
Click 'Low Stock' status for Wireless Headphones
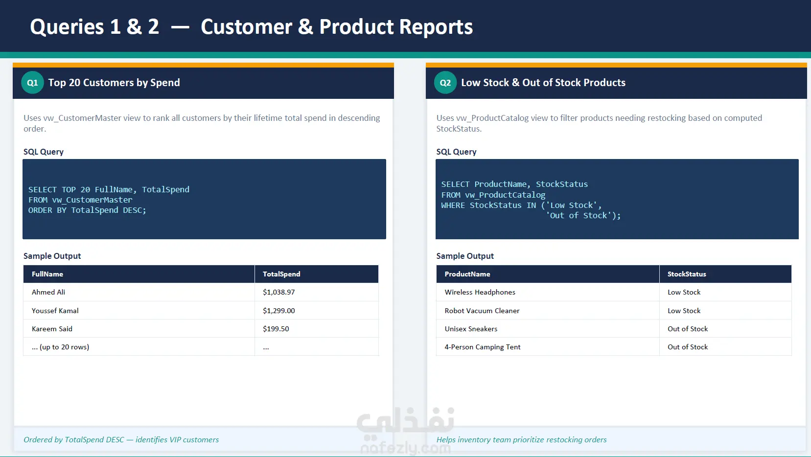tap(725, 292)
